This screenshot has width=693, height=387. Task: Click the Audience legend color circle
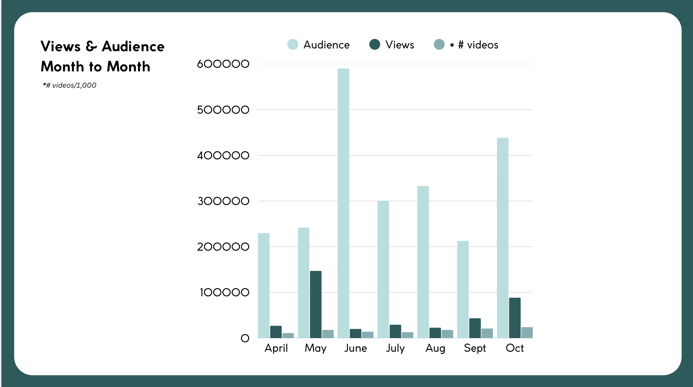click(x=293, y=45)
